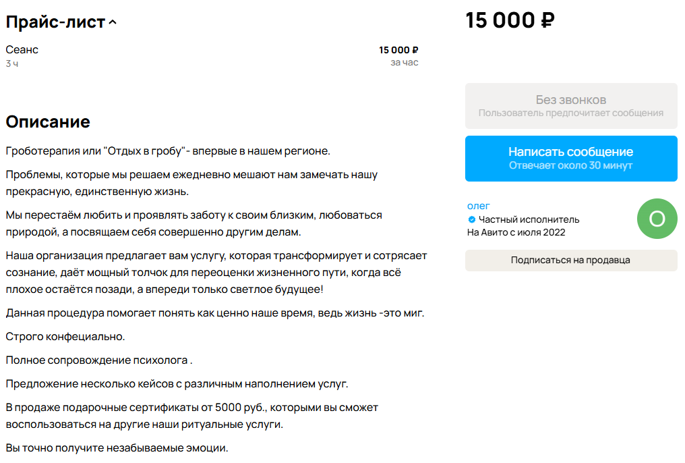Viewport: 685px width, 463px height.
Task: Click the 3 ч duration label
Action: pos(11,62)
